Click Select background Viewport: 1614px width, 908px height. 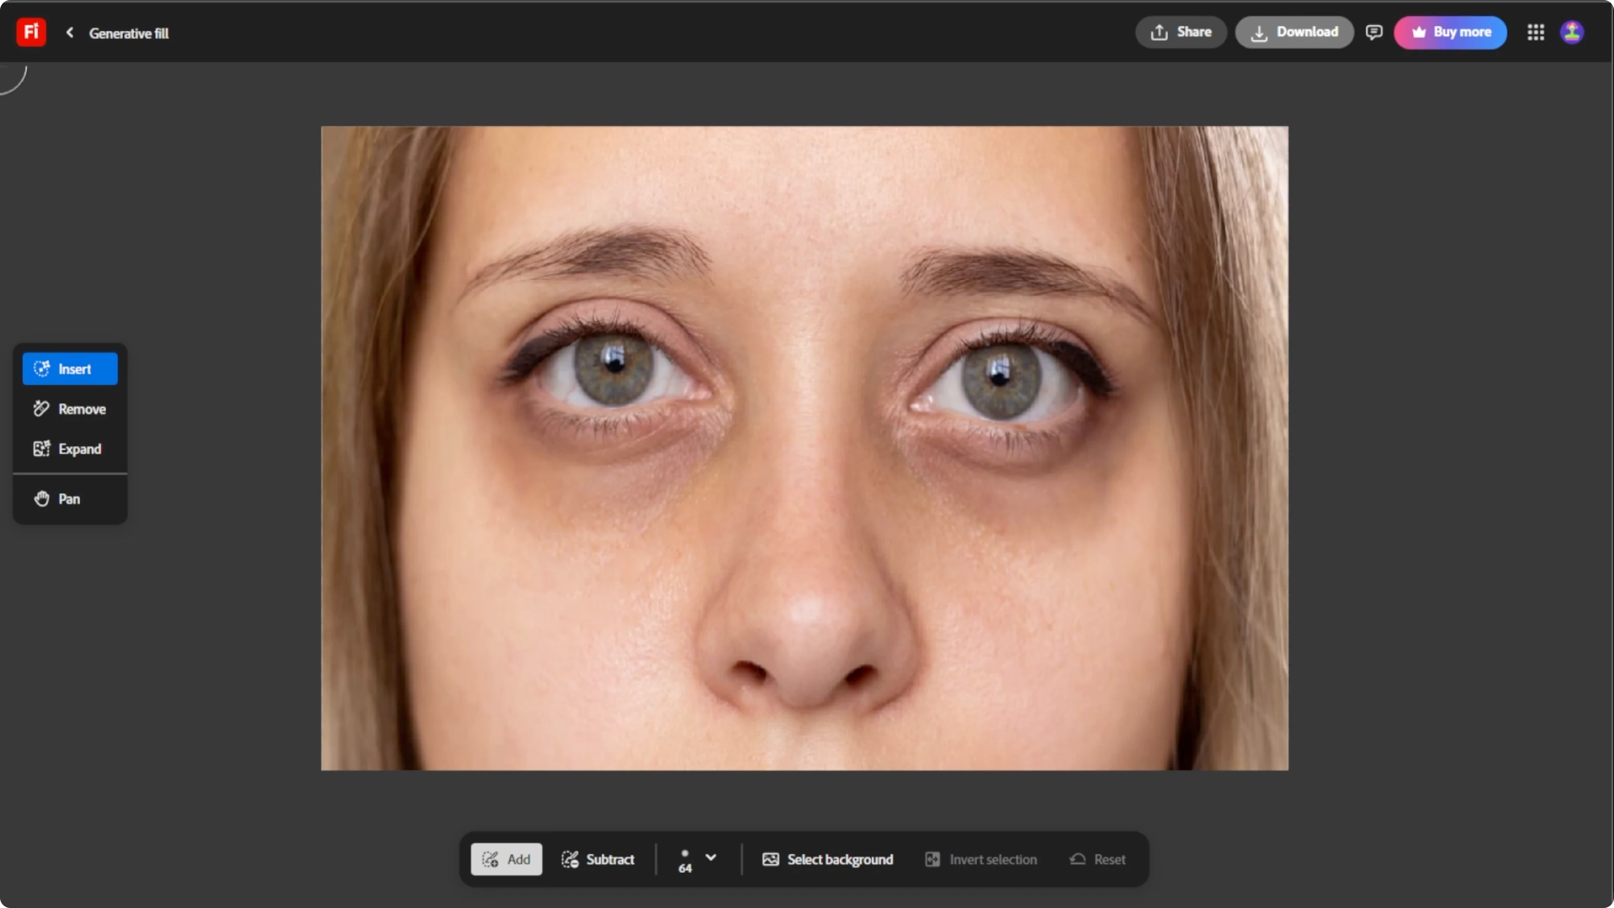pyautogui.click(x=828, y=859)
